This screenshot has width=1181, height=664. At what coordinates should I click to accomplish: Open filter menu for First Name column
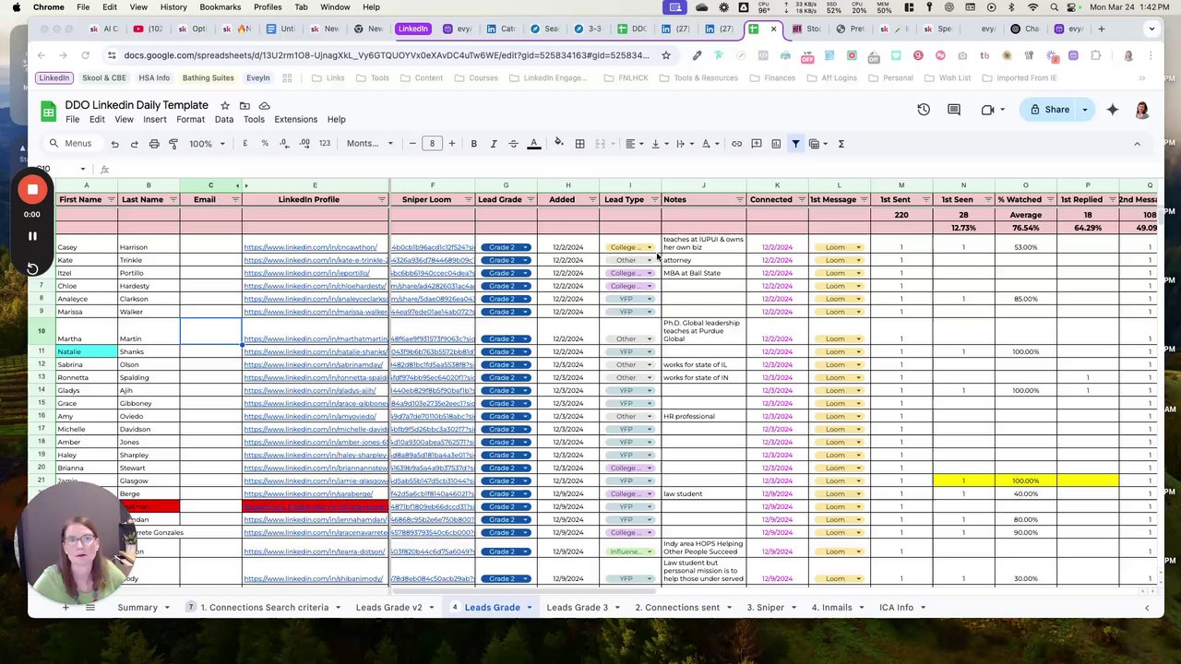pos(112,200)
